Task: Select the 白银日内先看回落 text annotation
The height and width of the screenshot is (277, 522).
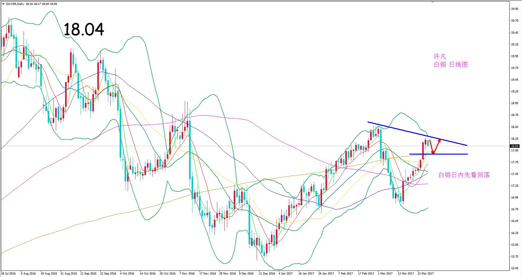Action: pos(464,175)
